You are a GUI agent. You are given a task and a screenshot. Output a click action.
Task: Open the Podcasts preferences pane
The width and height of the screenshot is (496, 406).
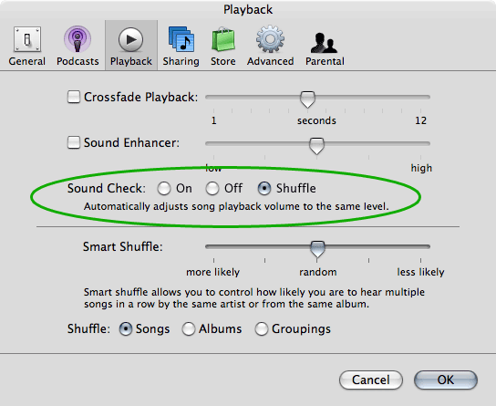click(x=77, y=46)
